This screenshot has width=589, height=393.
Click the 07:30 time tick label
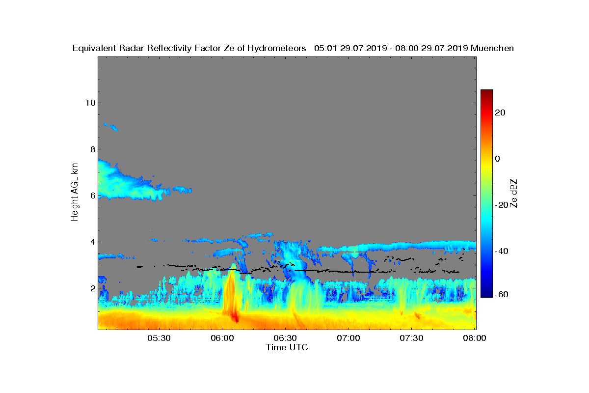tap(411, 339)
